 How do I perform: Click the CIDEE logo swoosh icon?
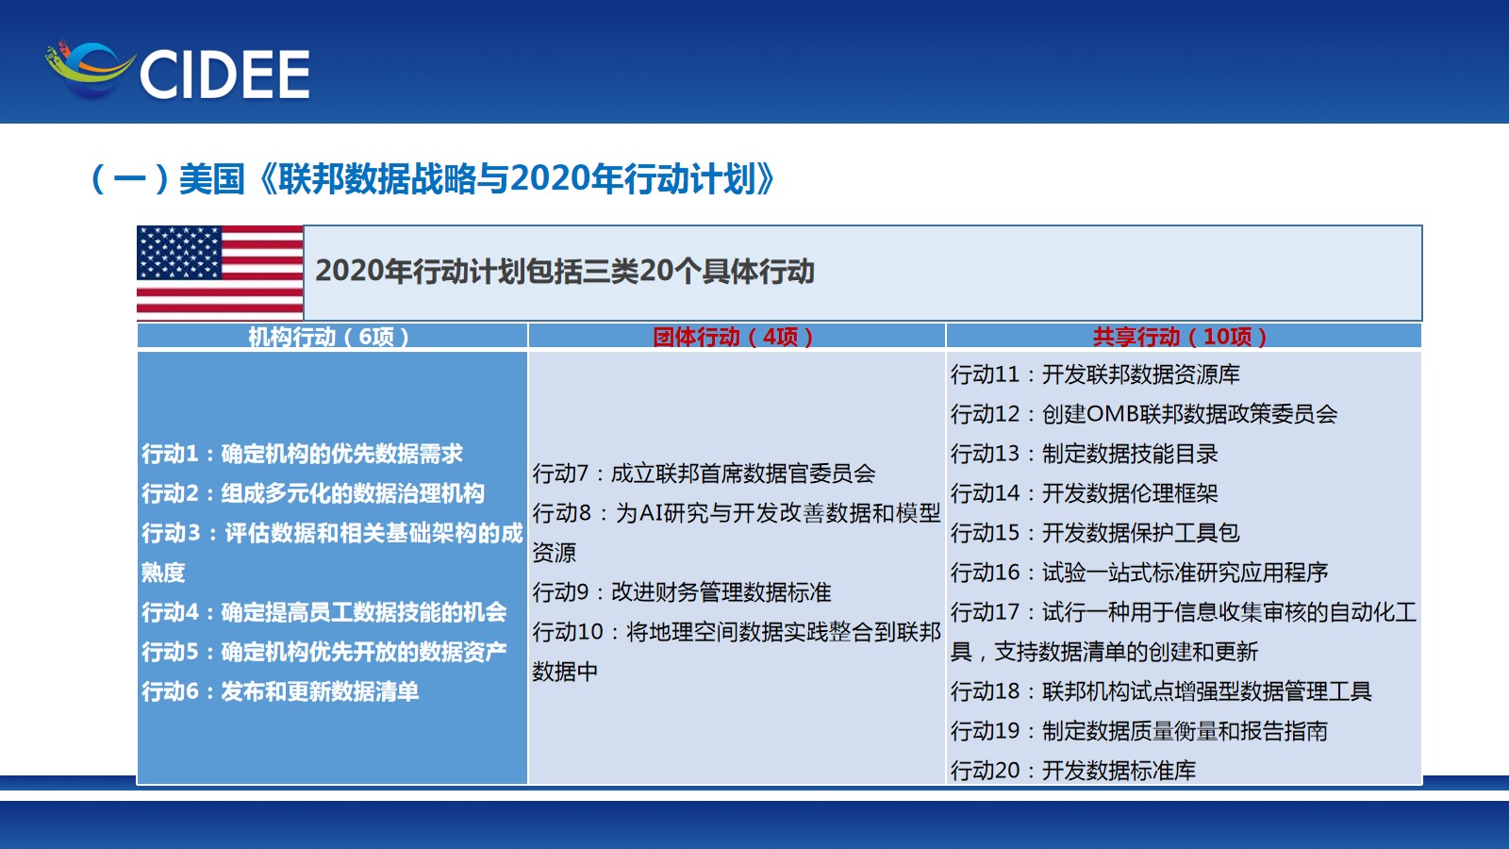point(89,69)
